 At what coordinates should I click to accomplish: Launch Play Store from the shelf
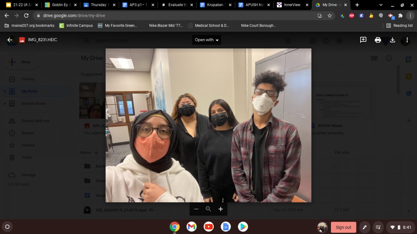click(x=243, y=227)
